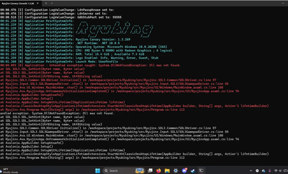Click the 'CPU: AMD Ryzen 5 4500U' line
Viewport: 288px width, 174px height.
(86, 50)
